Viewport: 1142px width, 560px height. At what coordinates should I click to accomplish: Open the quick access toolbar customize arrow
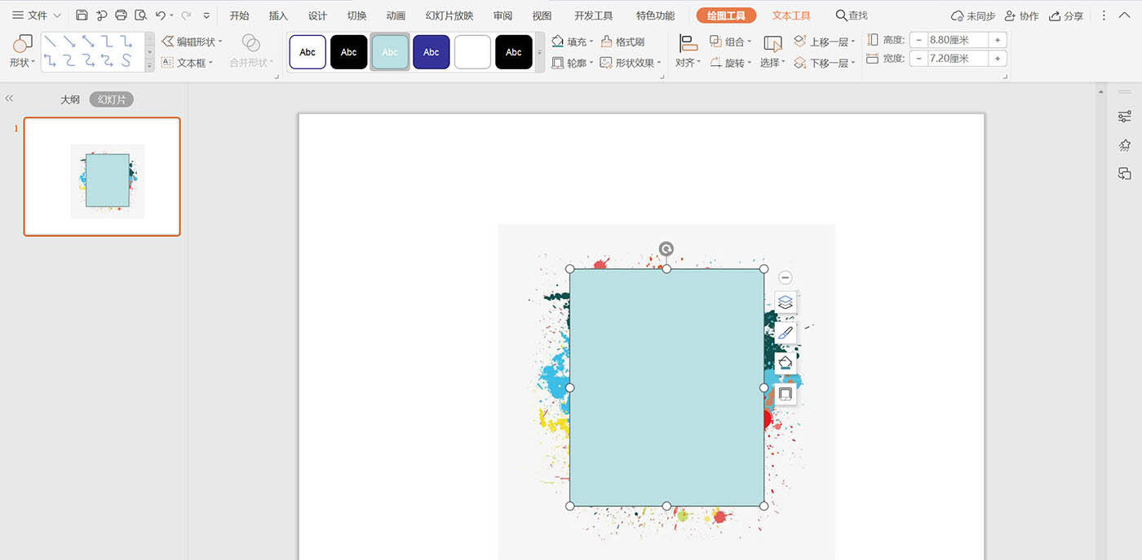point(206,15)
